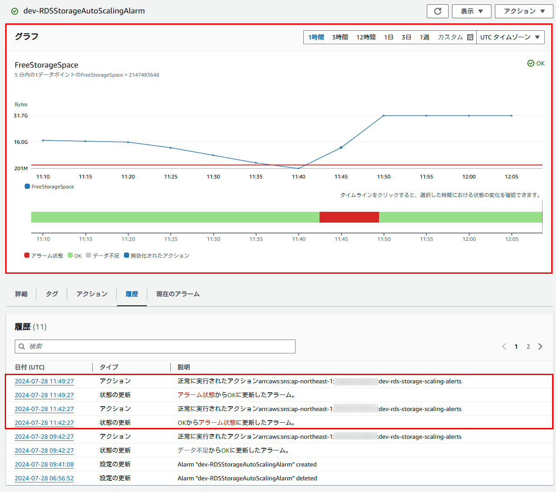556x492 pixels.
Task: Open the アクション dropdown button
Action: [x=524, y=11]
